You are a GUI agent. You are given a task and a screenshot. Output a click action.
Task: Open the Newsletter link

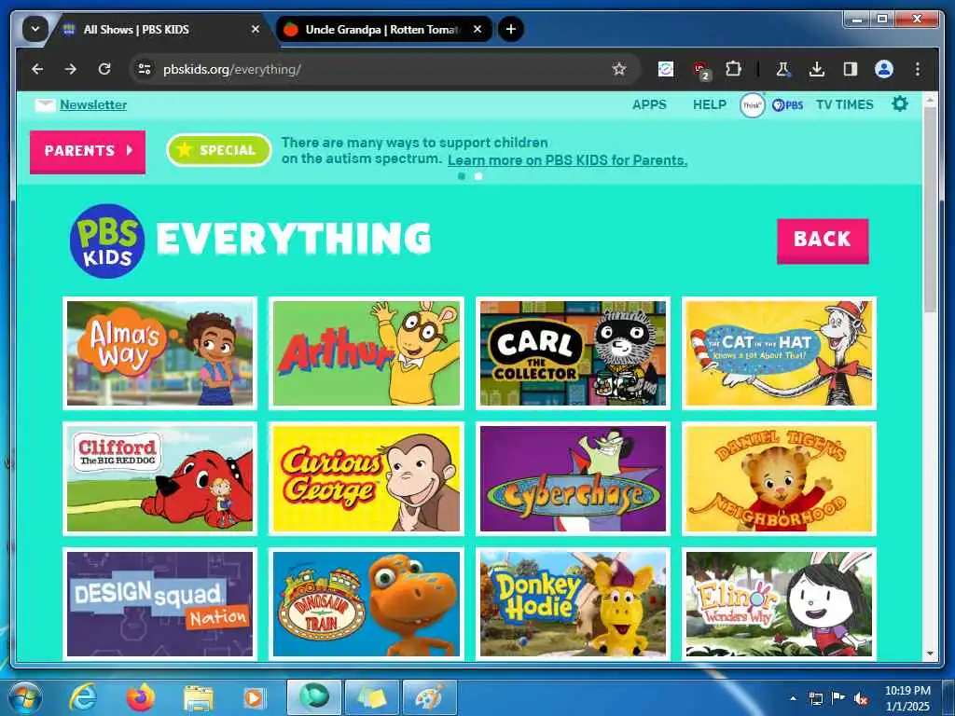point(93,104)
